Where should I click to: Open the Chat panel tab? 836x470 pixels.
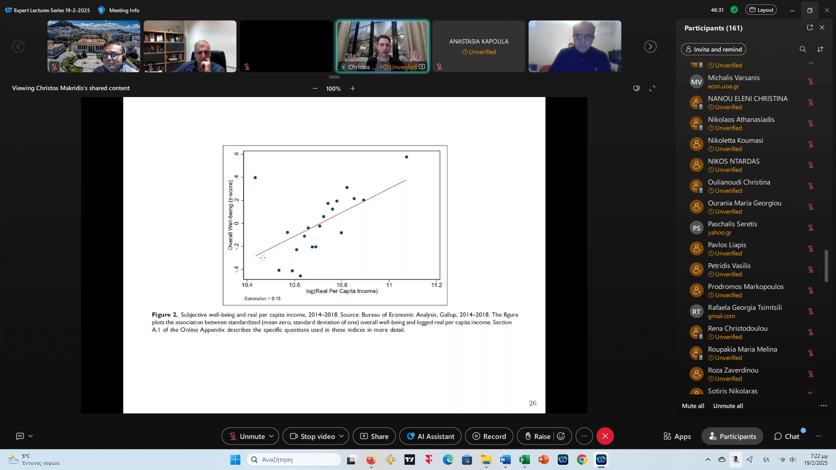pos(786,436)
